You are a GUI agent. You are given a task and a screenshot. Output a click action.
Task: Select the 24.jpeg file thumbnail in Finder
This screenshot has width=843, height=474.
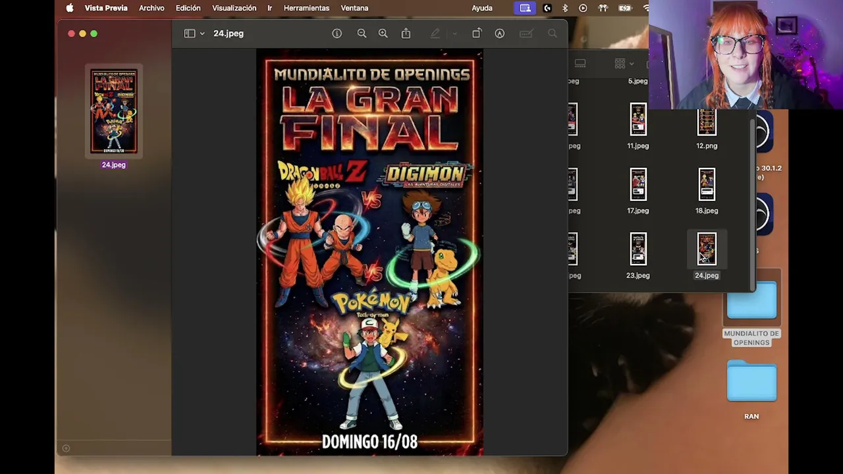click(707, 249)
